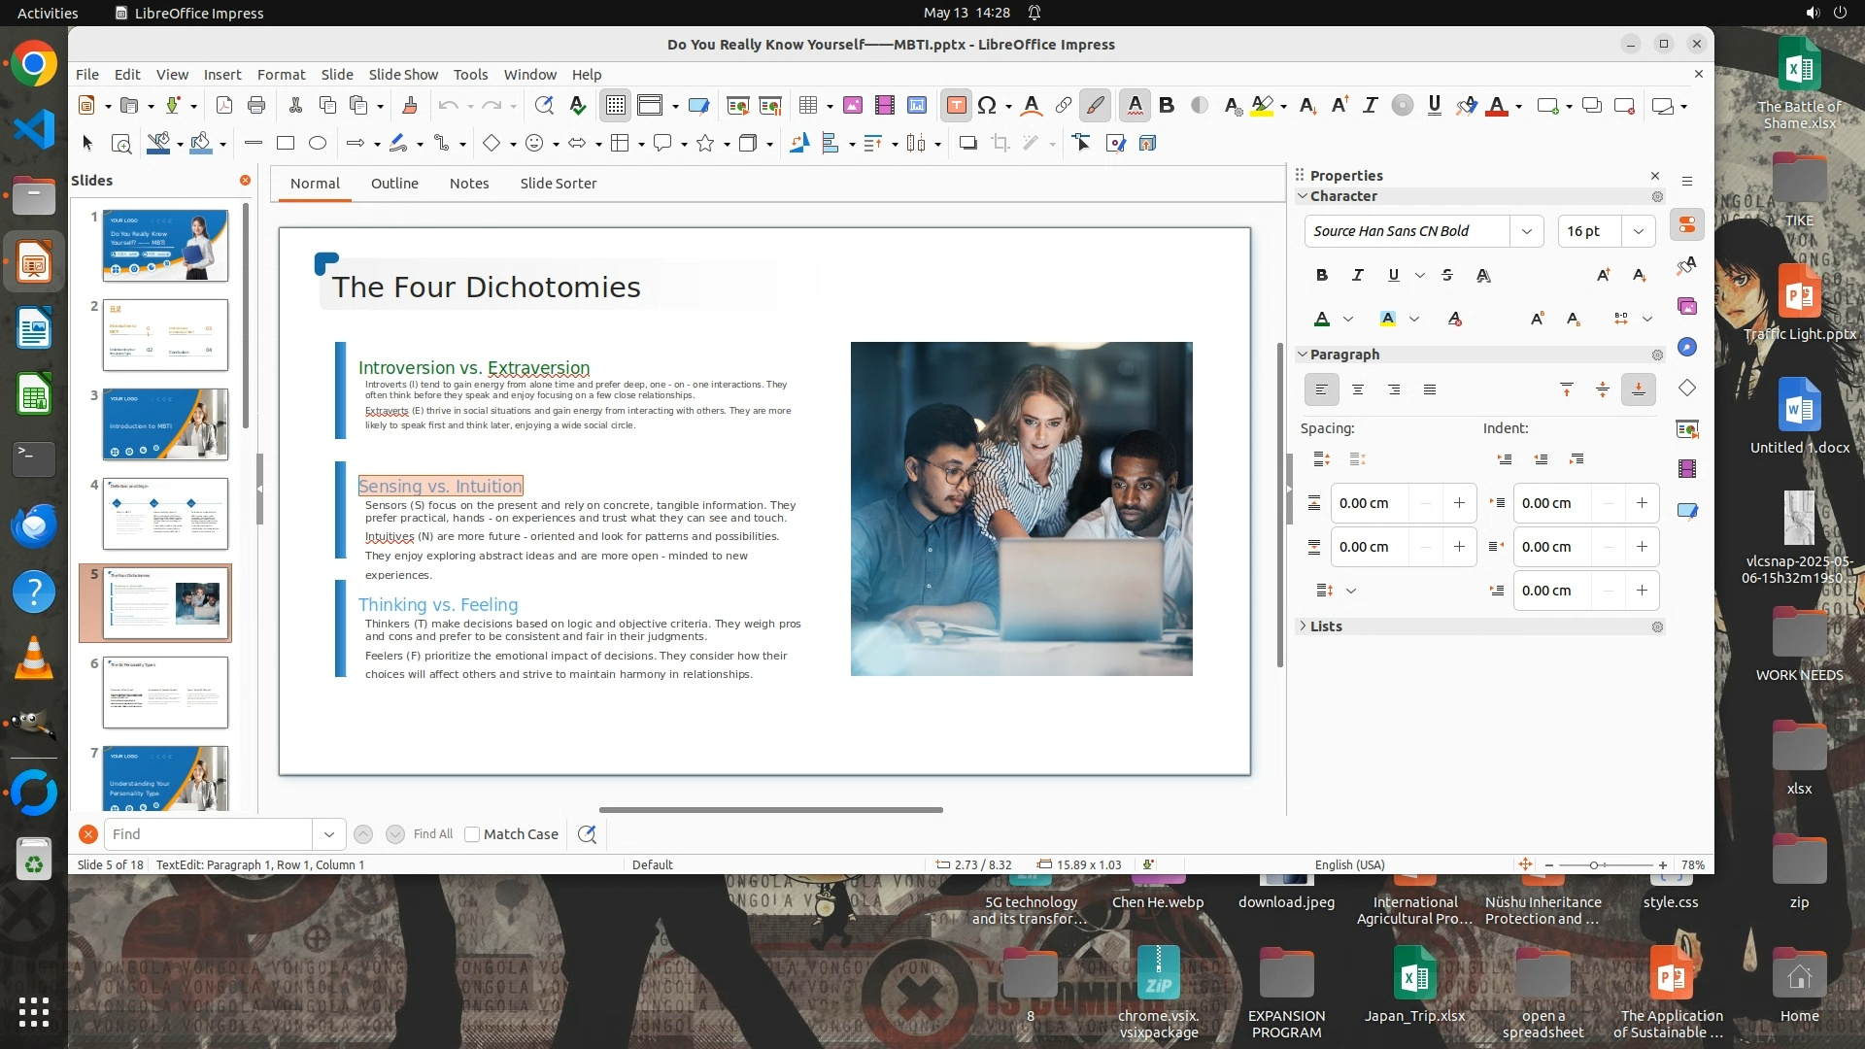Click the Find All button
This screenshot has width=1865, height=1049.
pyautogui.click(x=432, y=834)
